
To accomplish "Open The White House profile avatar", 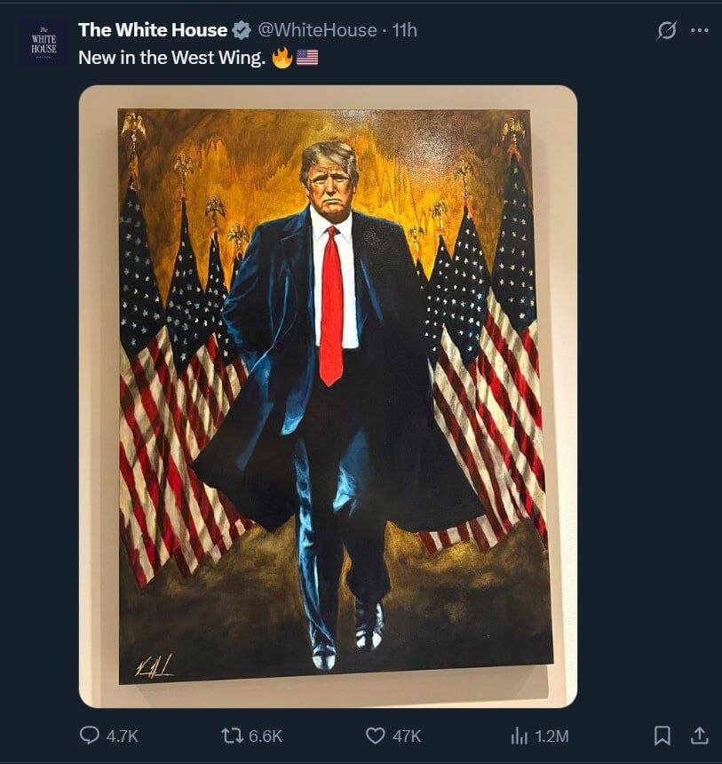I will pyautogui.click(x=44, y=44).
